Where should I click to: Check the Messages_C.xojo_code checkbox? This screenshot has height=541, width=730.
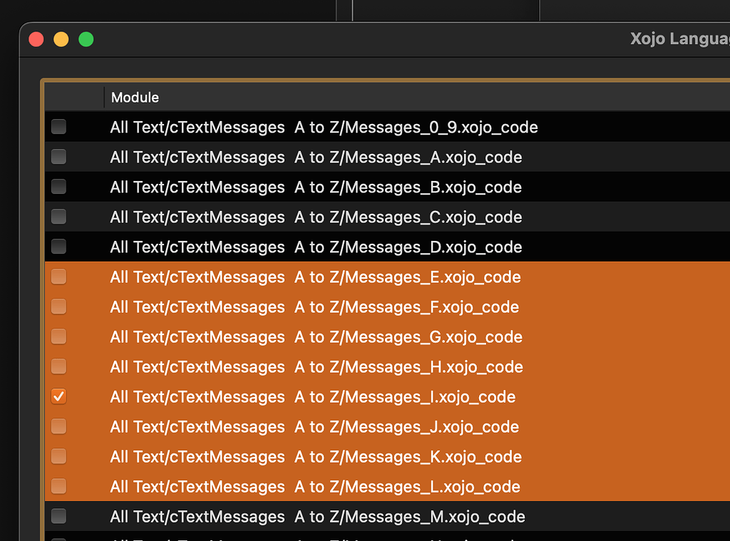click(x=58, y=217)
